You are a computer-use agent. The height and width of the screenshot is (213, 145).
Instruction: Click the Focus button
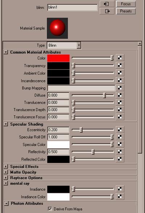pos(126,4)
